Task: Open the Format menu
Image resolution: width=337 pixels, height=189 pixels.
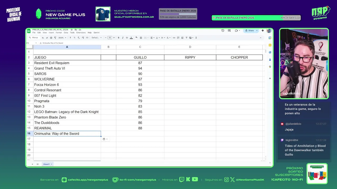Action: pos(59,33)
